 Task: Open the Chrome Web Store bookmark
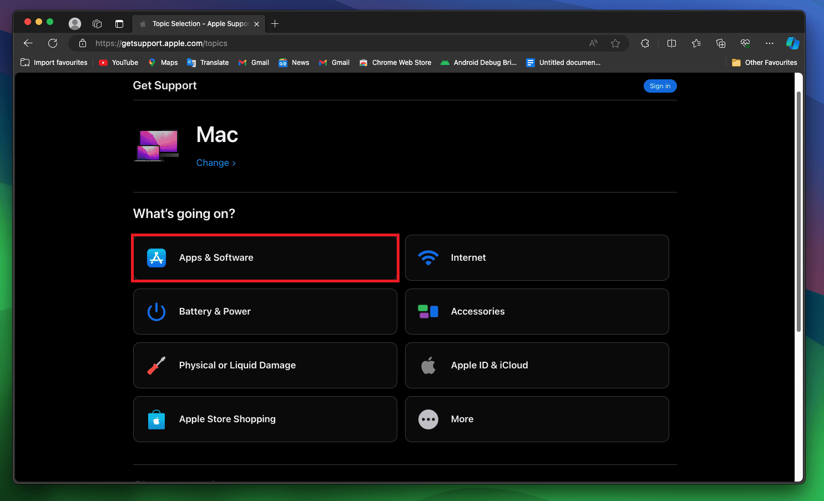395,63
